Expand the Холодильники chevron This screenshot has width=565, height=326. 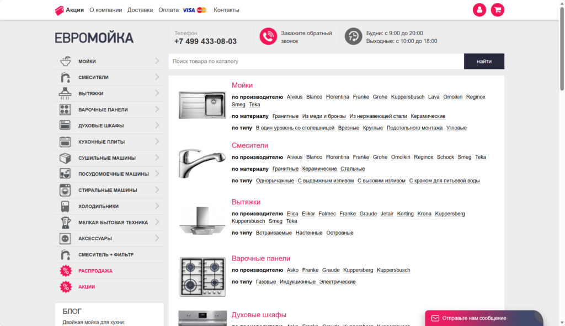tap(157, 206)
